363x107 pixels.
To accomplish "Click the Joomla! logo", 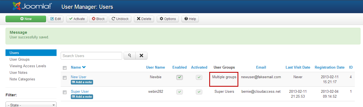I will pos(32,6).
